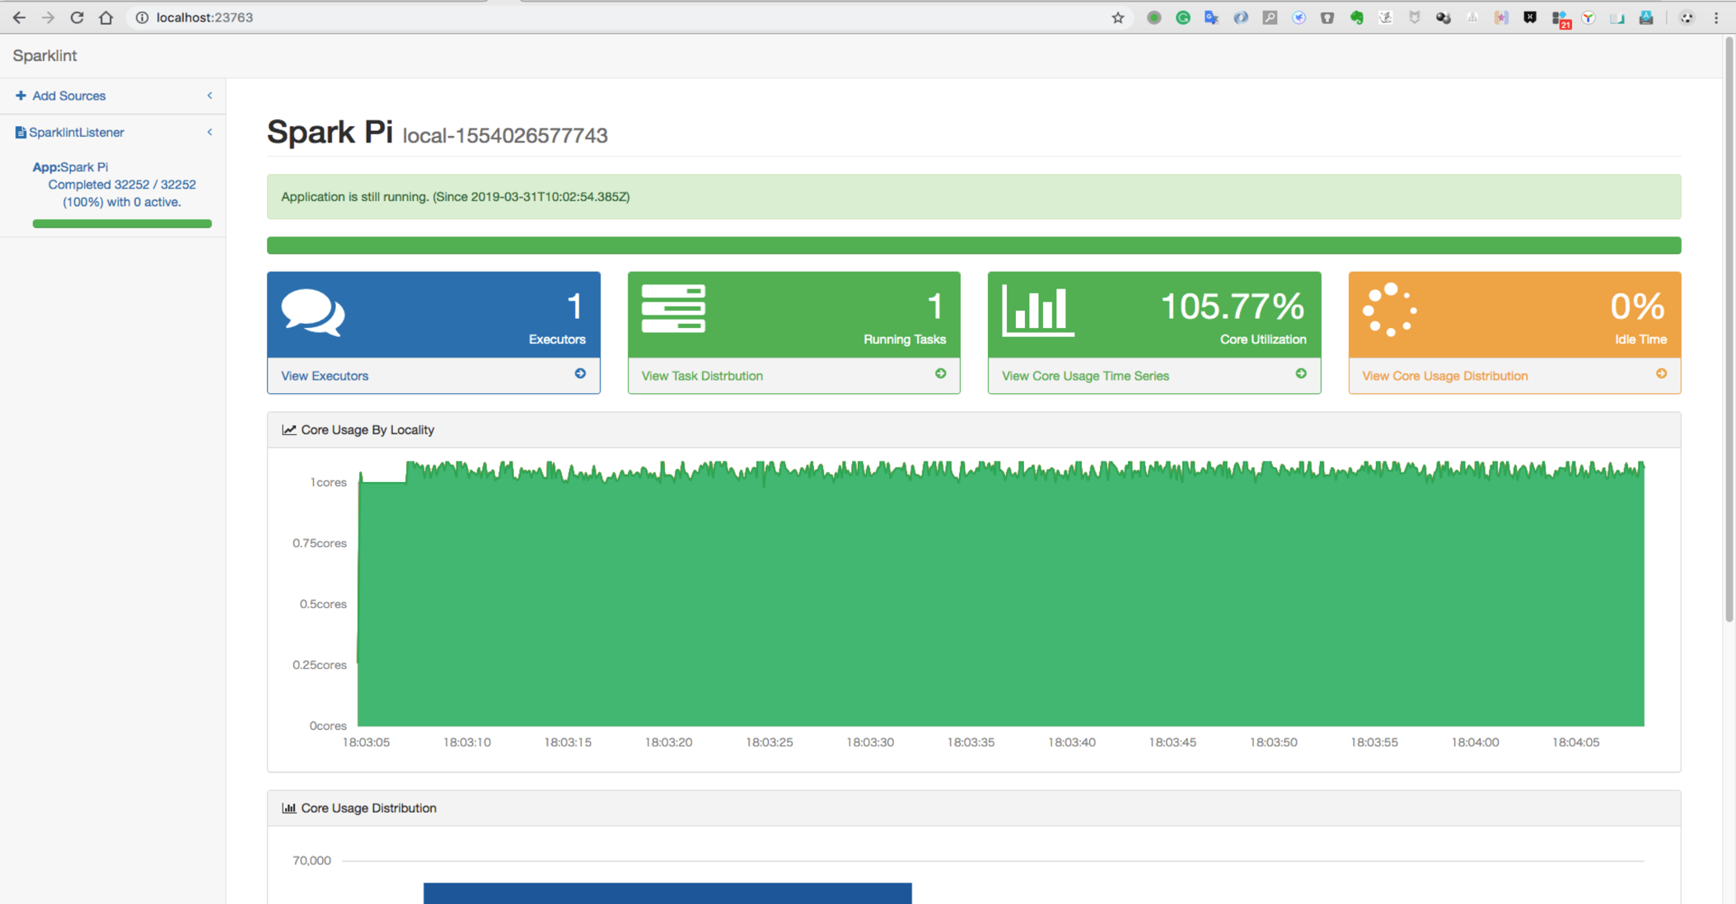The width and height of the screenshot is (1736, 904).
Task: Click the SparklintListener file icon
Action: click(21, 132)
